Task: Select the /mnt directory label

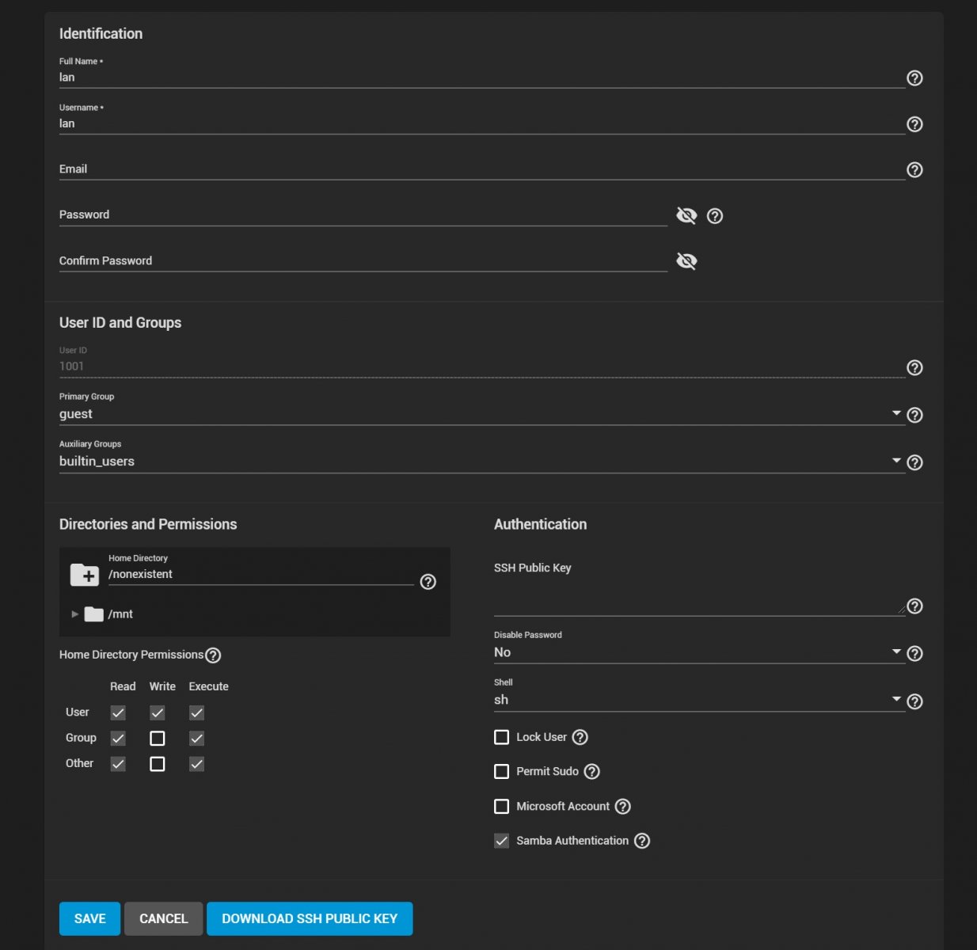Action: pyautogui.click(x=120, y=614)
